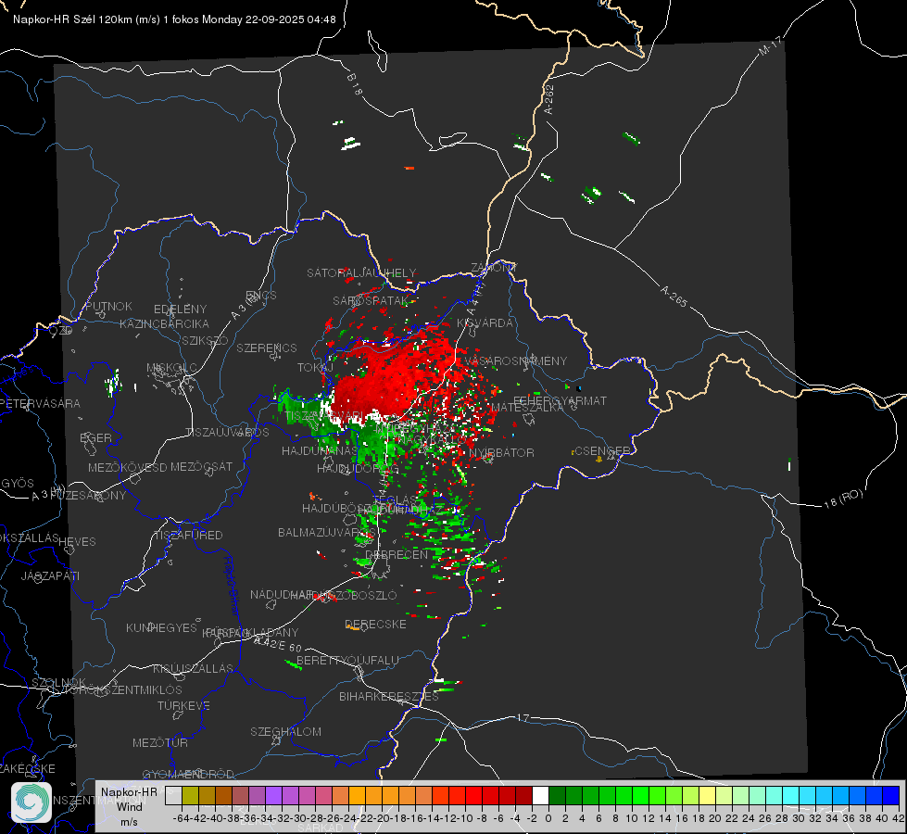Image resolution: width=907 pixels, height=834 pixels.
Task: Click the BIHARKERESZTES city label
Action: pyautogui.click(x=389, y=696)
